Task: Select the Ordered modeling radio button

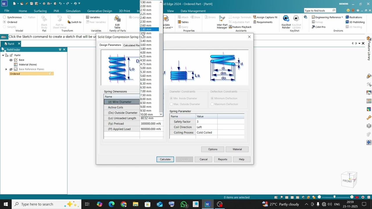Action: click(x=4, y=22)
